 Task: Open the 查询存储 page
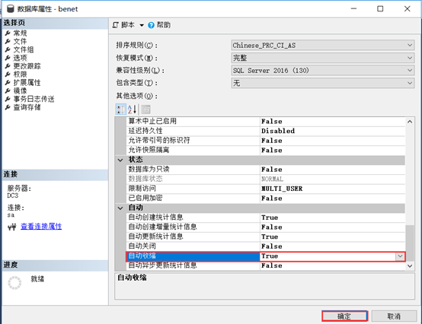[27, 107]
